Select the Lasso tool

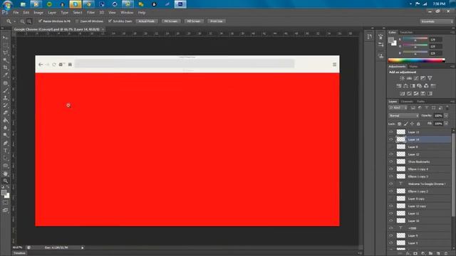click(x=6, y=53)
